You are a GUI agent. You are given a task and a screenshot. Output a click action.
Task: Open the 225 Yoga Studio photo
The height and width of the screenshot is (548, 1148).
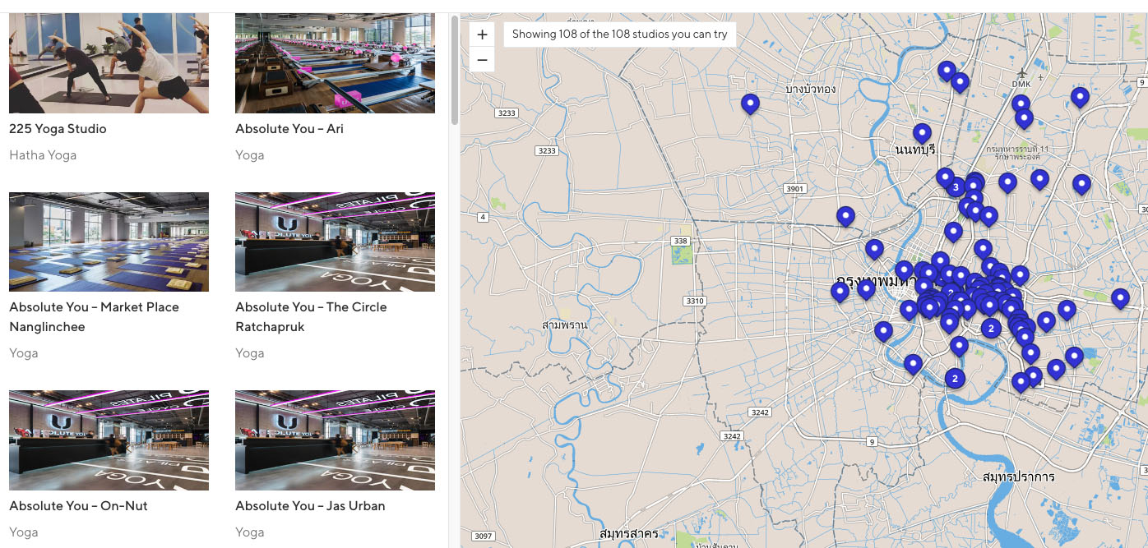(x=109, y=63)
